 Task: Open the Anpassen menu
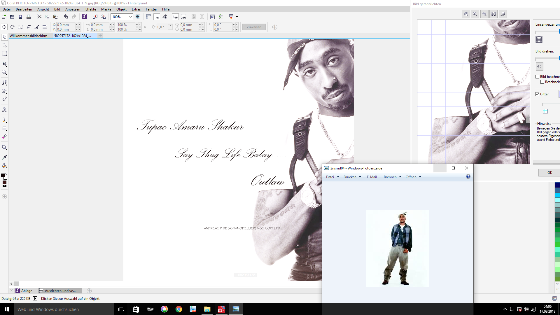[73, 9]
